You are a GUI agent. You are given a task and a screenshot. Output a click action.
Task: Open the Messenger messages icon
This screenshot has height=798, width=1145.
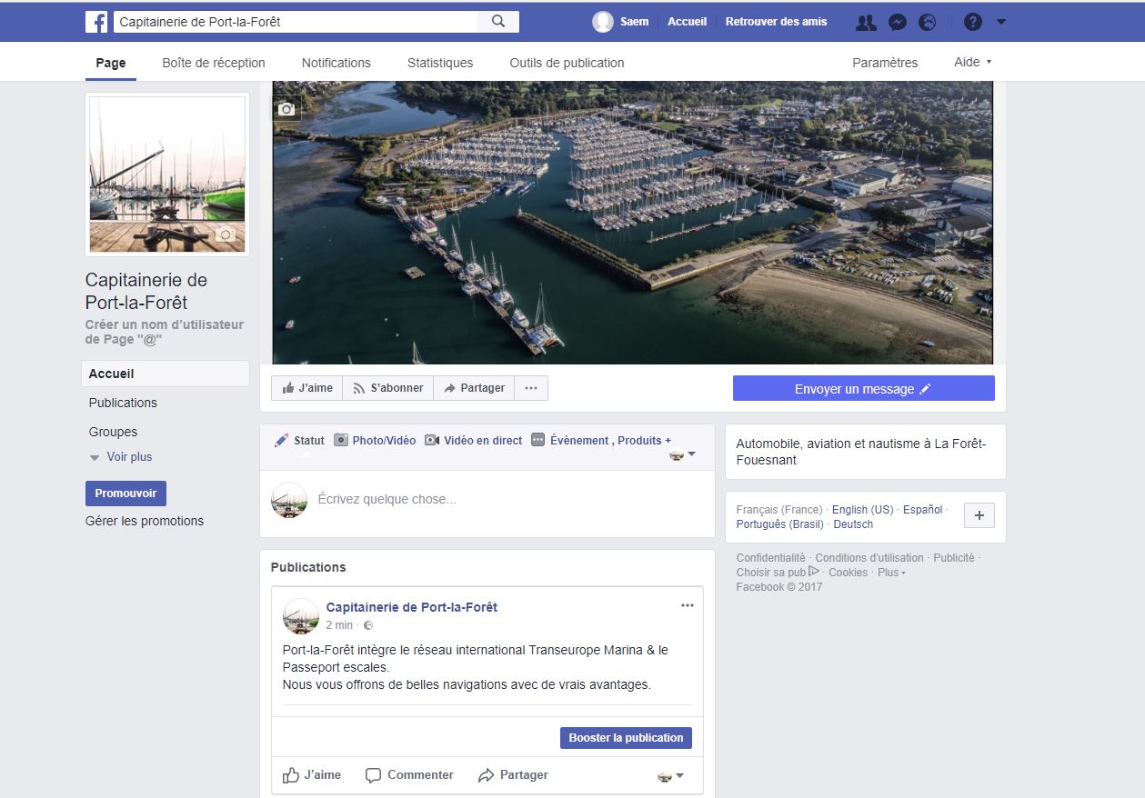(897, 23)
